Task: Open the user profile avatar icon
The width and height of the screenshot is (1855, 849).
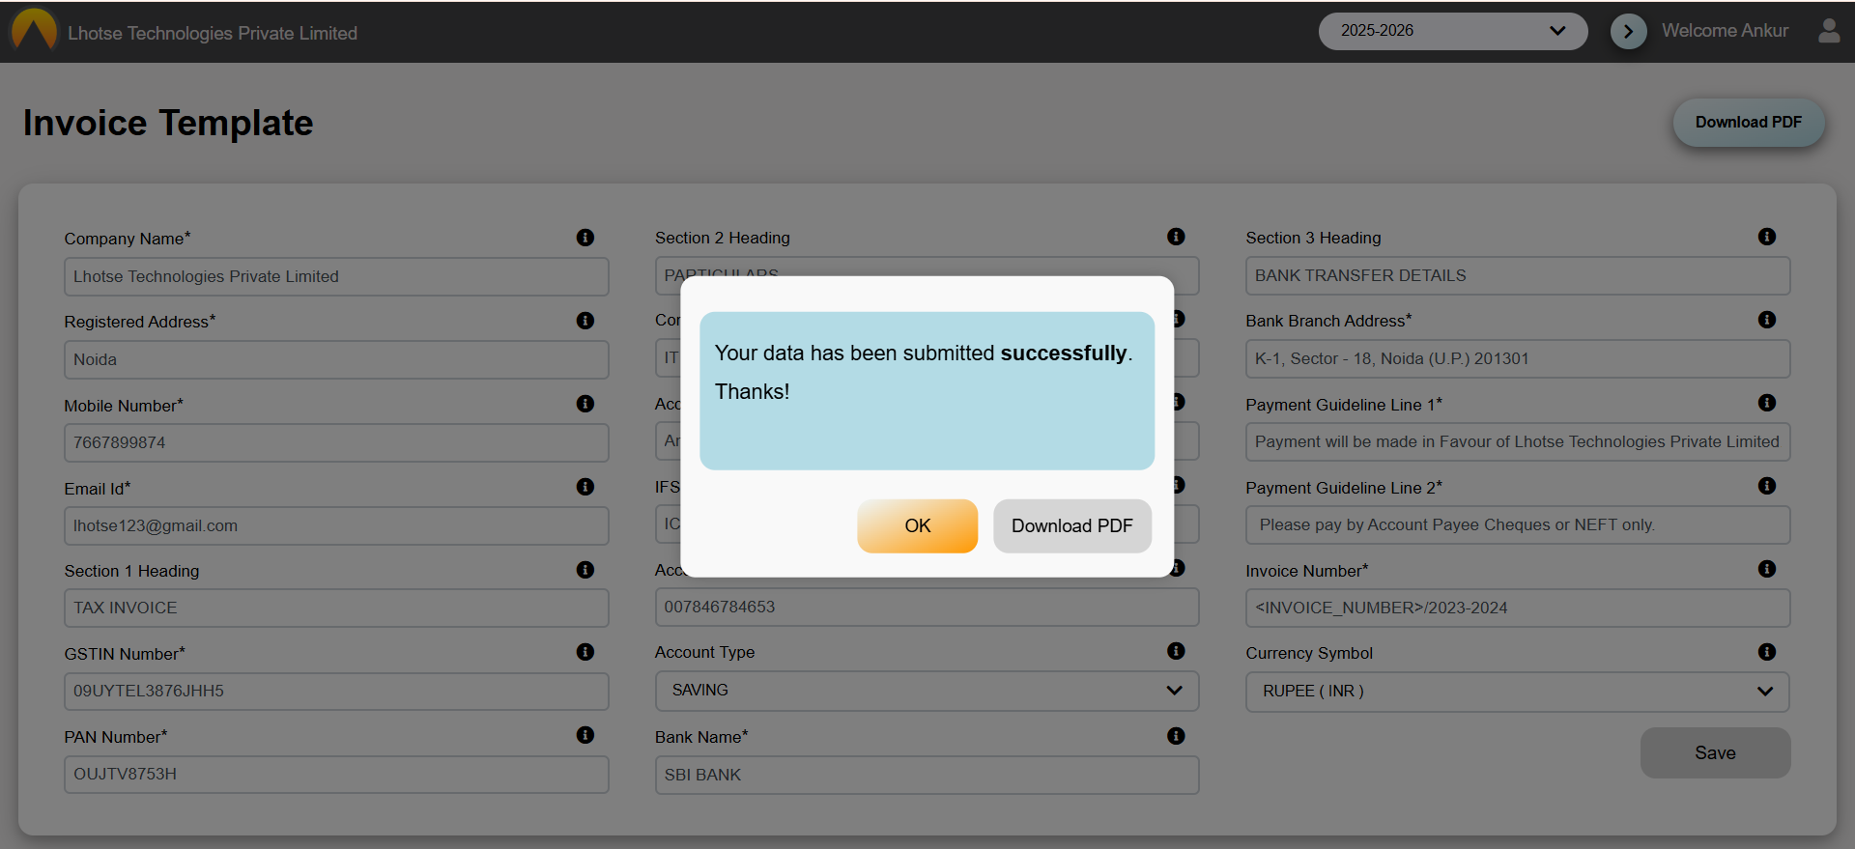Action: 1829,31
